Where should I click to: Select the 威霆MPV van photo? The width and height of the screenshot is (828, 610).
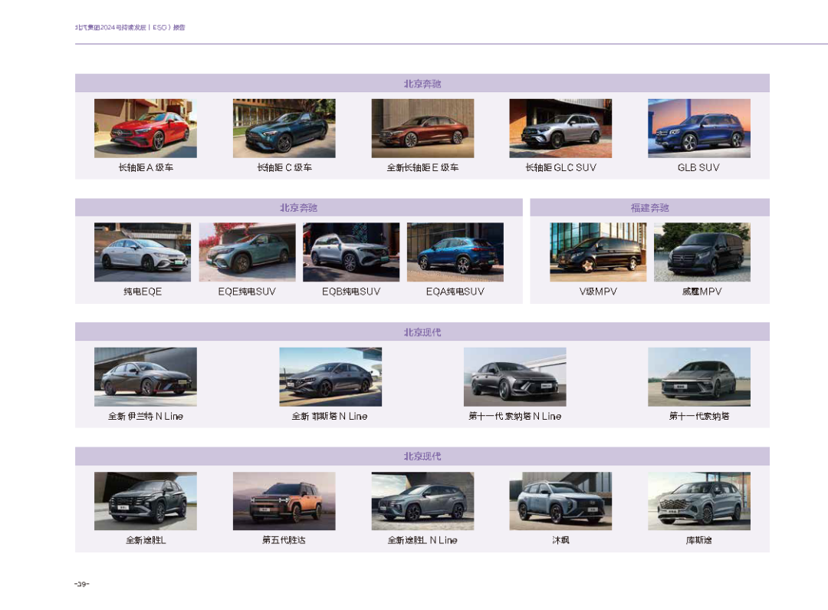pyautogui.click(x=701, y=252)
